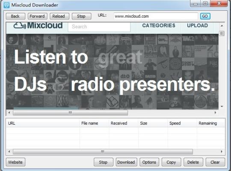Click the browser horizontal scrollbar thumb

70,113
